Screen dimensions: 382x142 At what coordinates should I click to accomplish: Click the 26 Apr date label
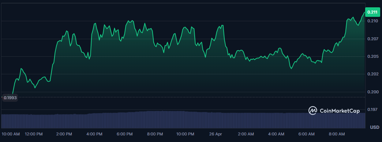click(216, 134)
